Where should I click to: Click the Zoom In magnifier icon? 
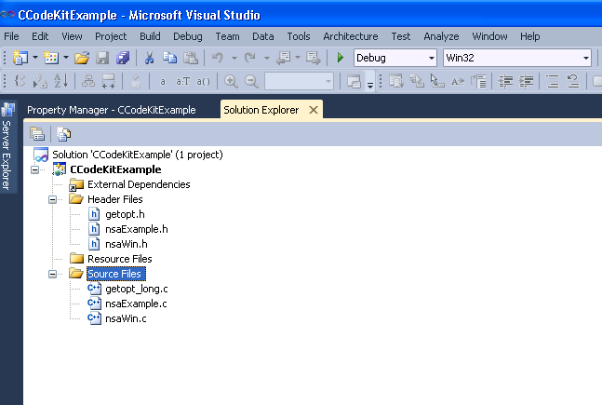click(x=231, y=81)
